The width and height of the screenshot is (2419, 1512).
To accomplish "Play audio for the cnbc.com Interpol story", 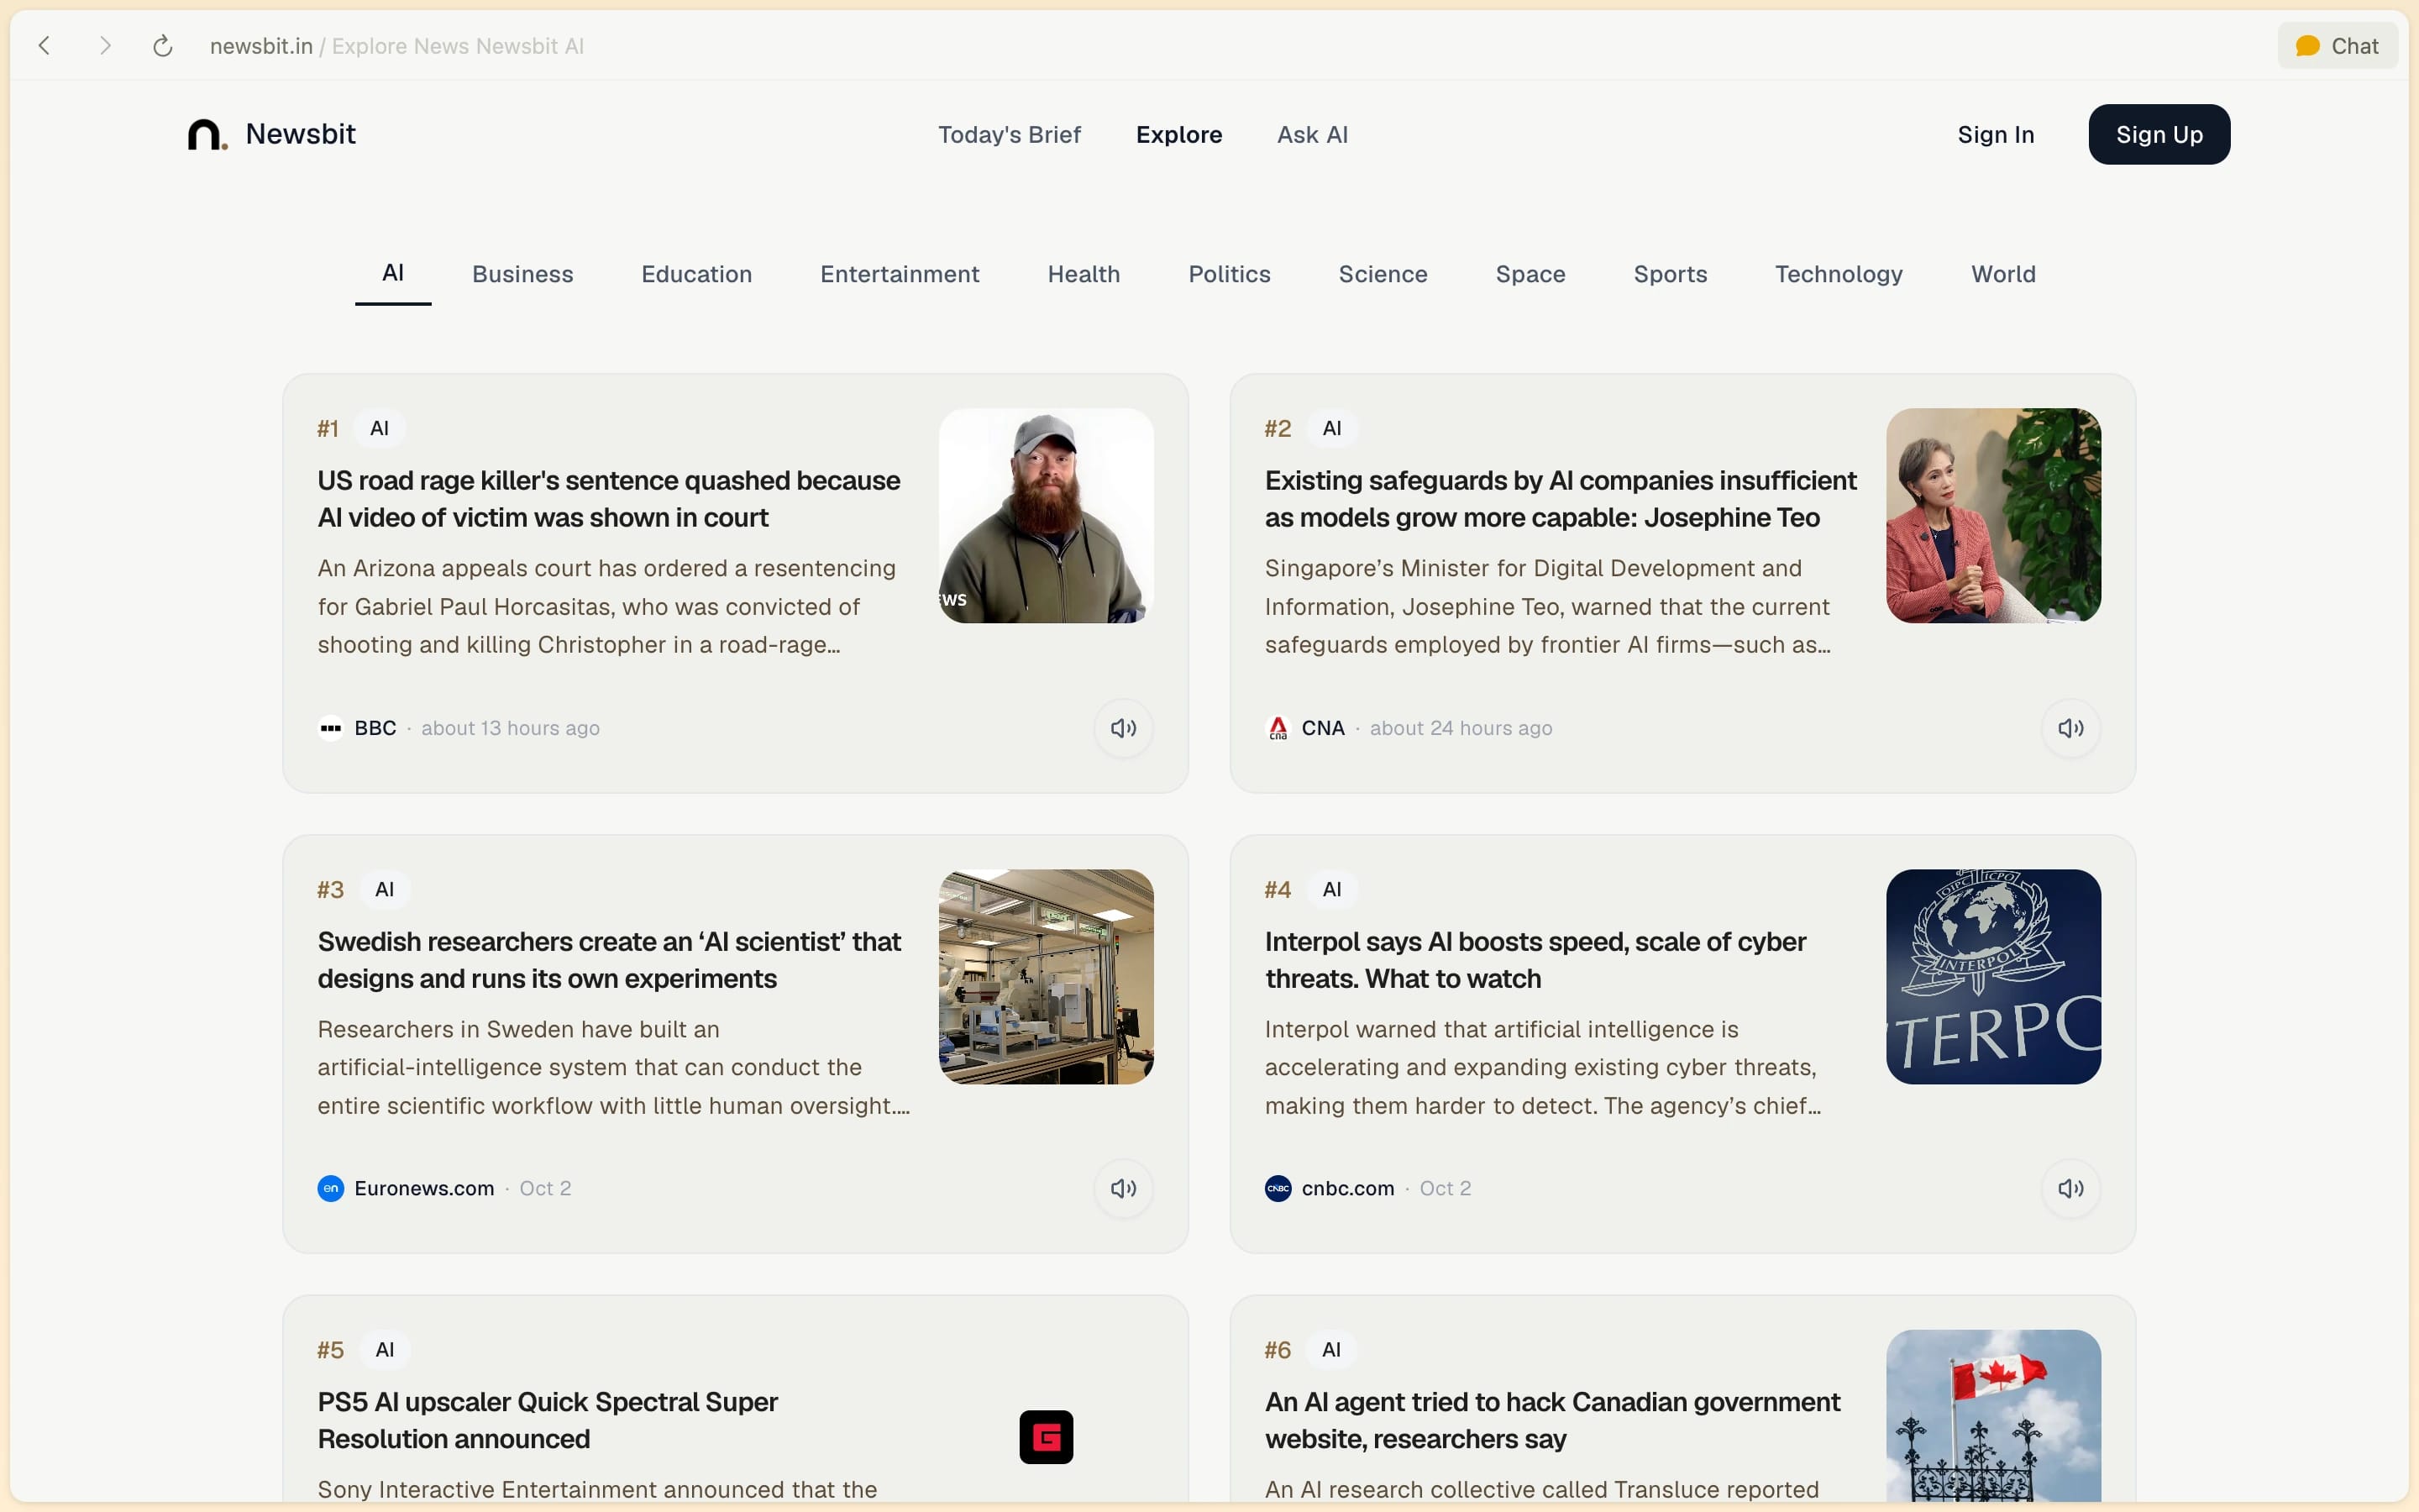I will (2071, 1188).
